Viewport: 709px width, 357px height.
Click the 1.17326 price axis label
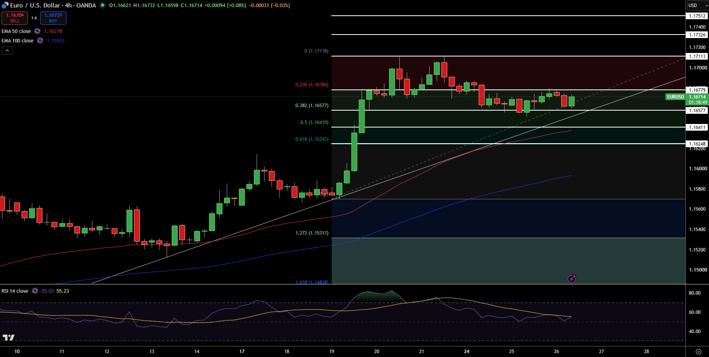tap(697, 35)
